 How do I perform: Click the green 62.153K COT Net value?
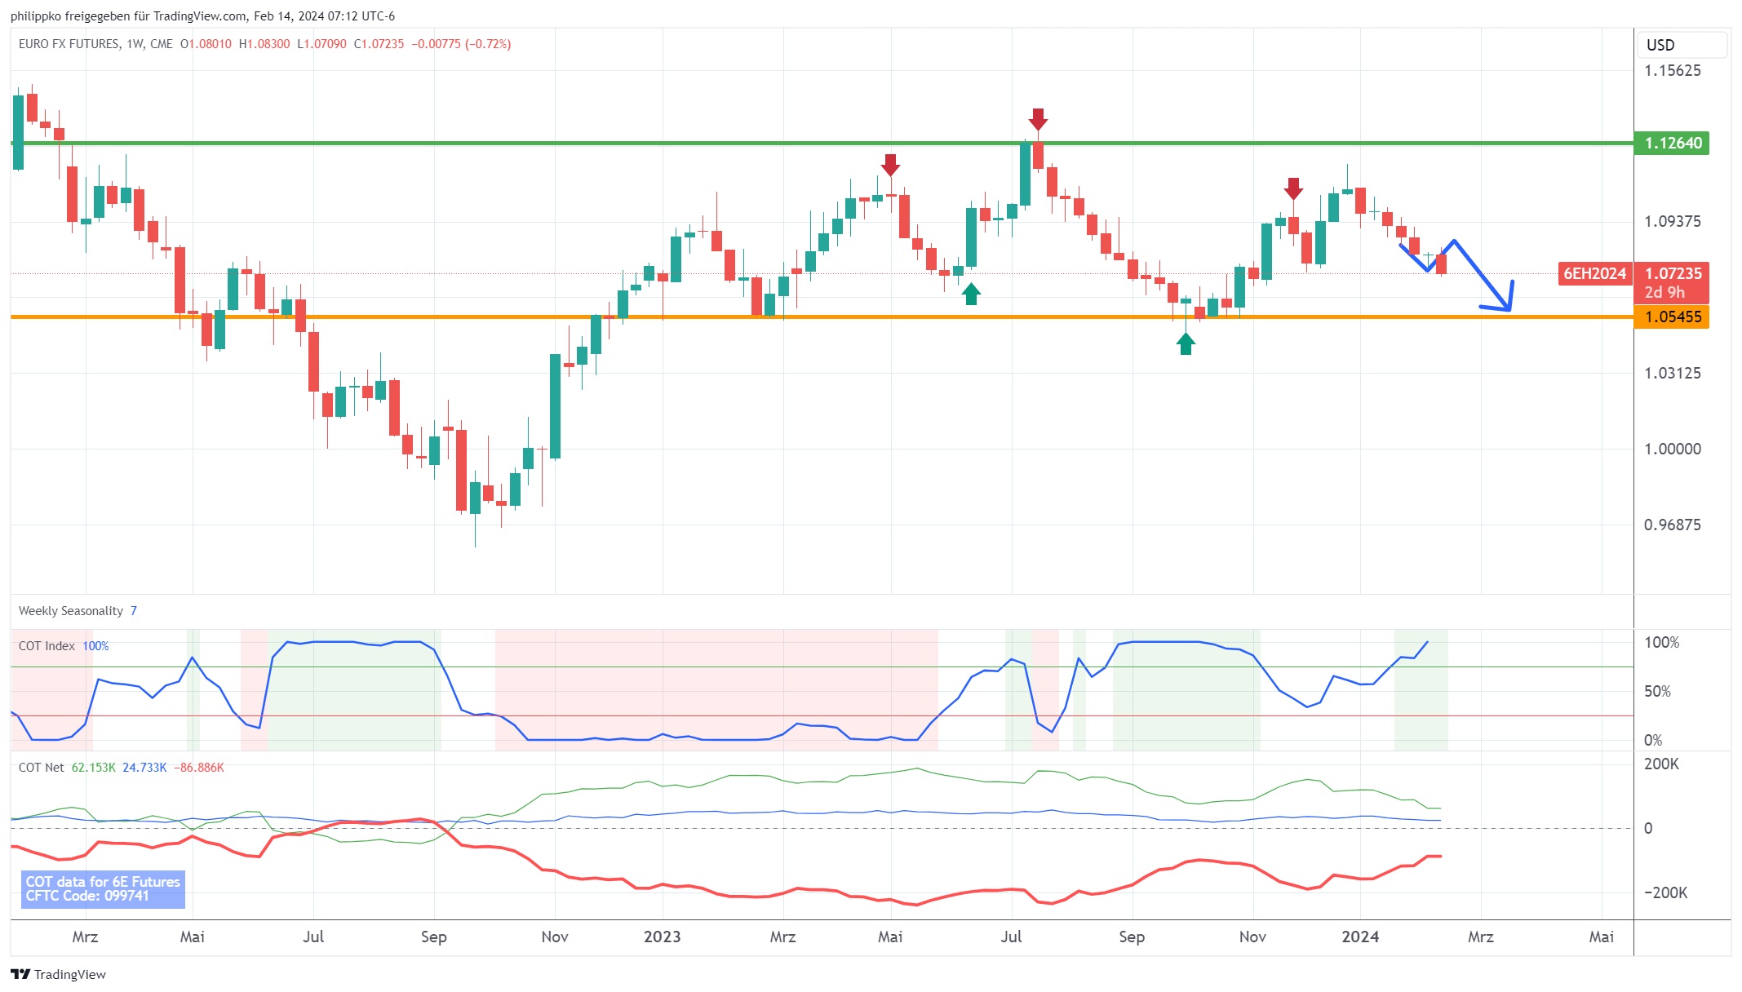click(93, 767)
